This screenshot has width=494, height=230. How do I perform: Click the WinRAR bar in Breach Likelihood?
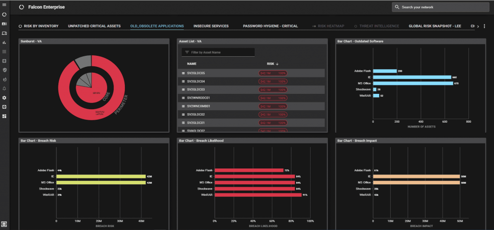[x=258, y=195]
